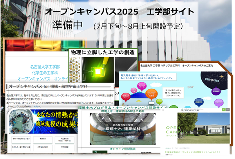
Task: Click the airplane illustration in the sky
Action: [x=190, y=87]
